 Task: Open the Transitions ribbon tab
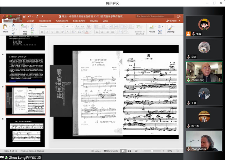45,21
